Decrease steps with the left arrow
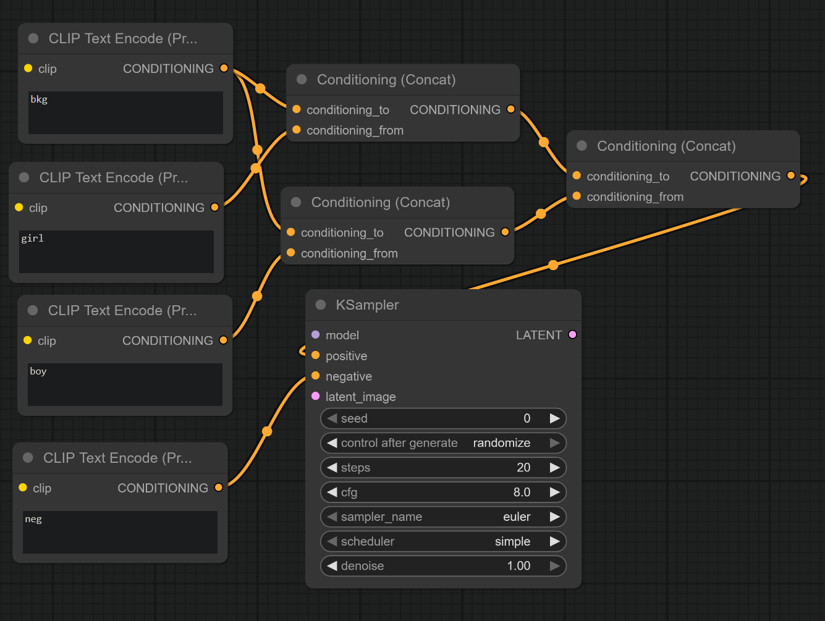This screenshot has height=621, width=825. [x=332, y=468]
